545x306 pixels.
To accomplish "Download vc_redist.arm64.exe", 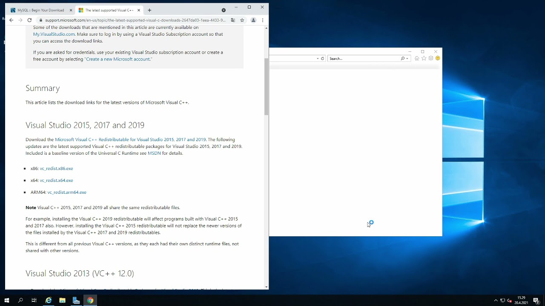I will coord(67,192).
